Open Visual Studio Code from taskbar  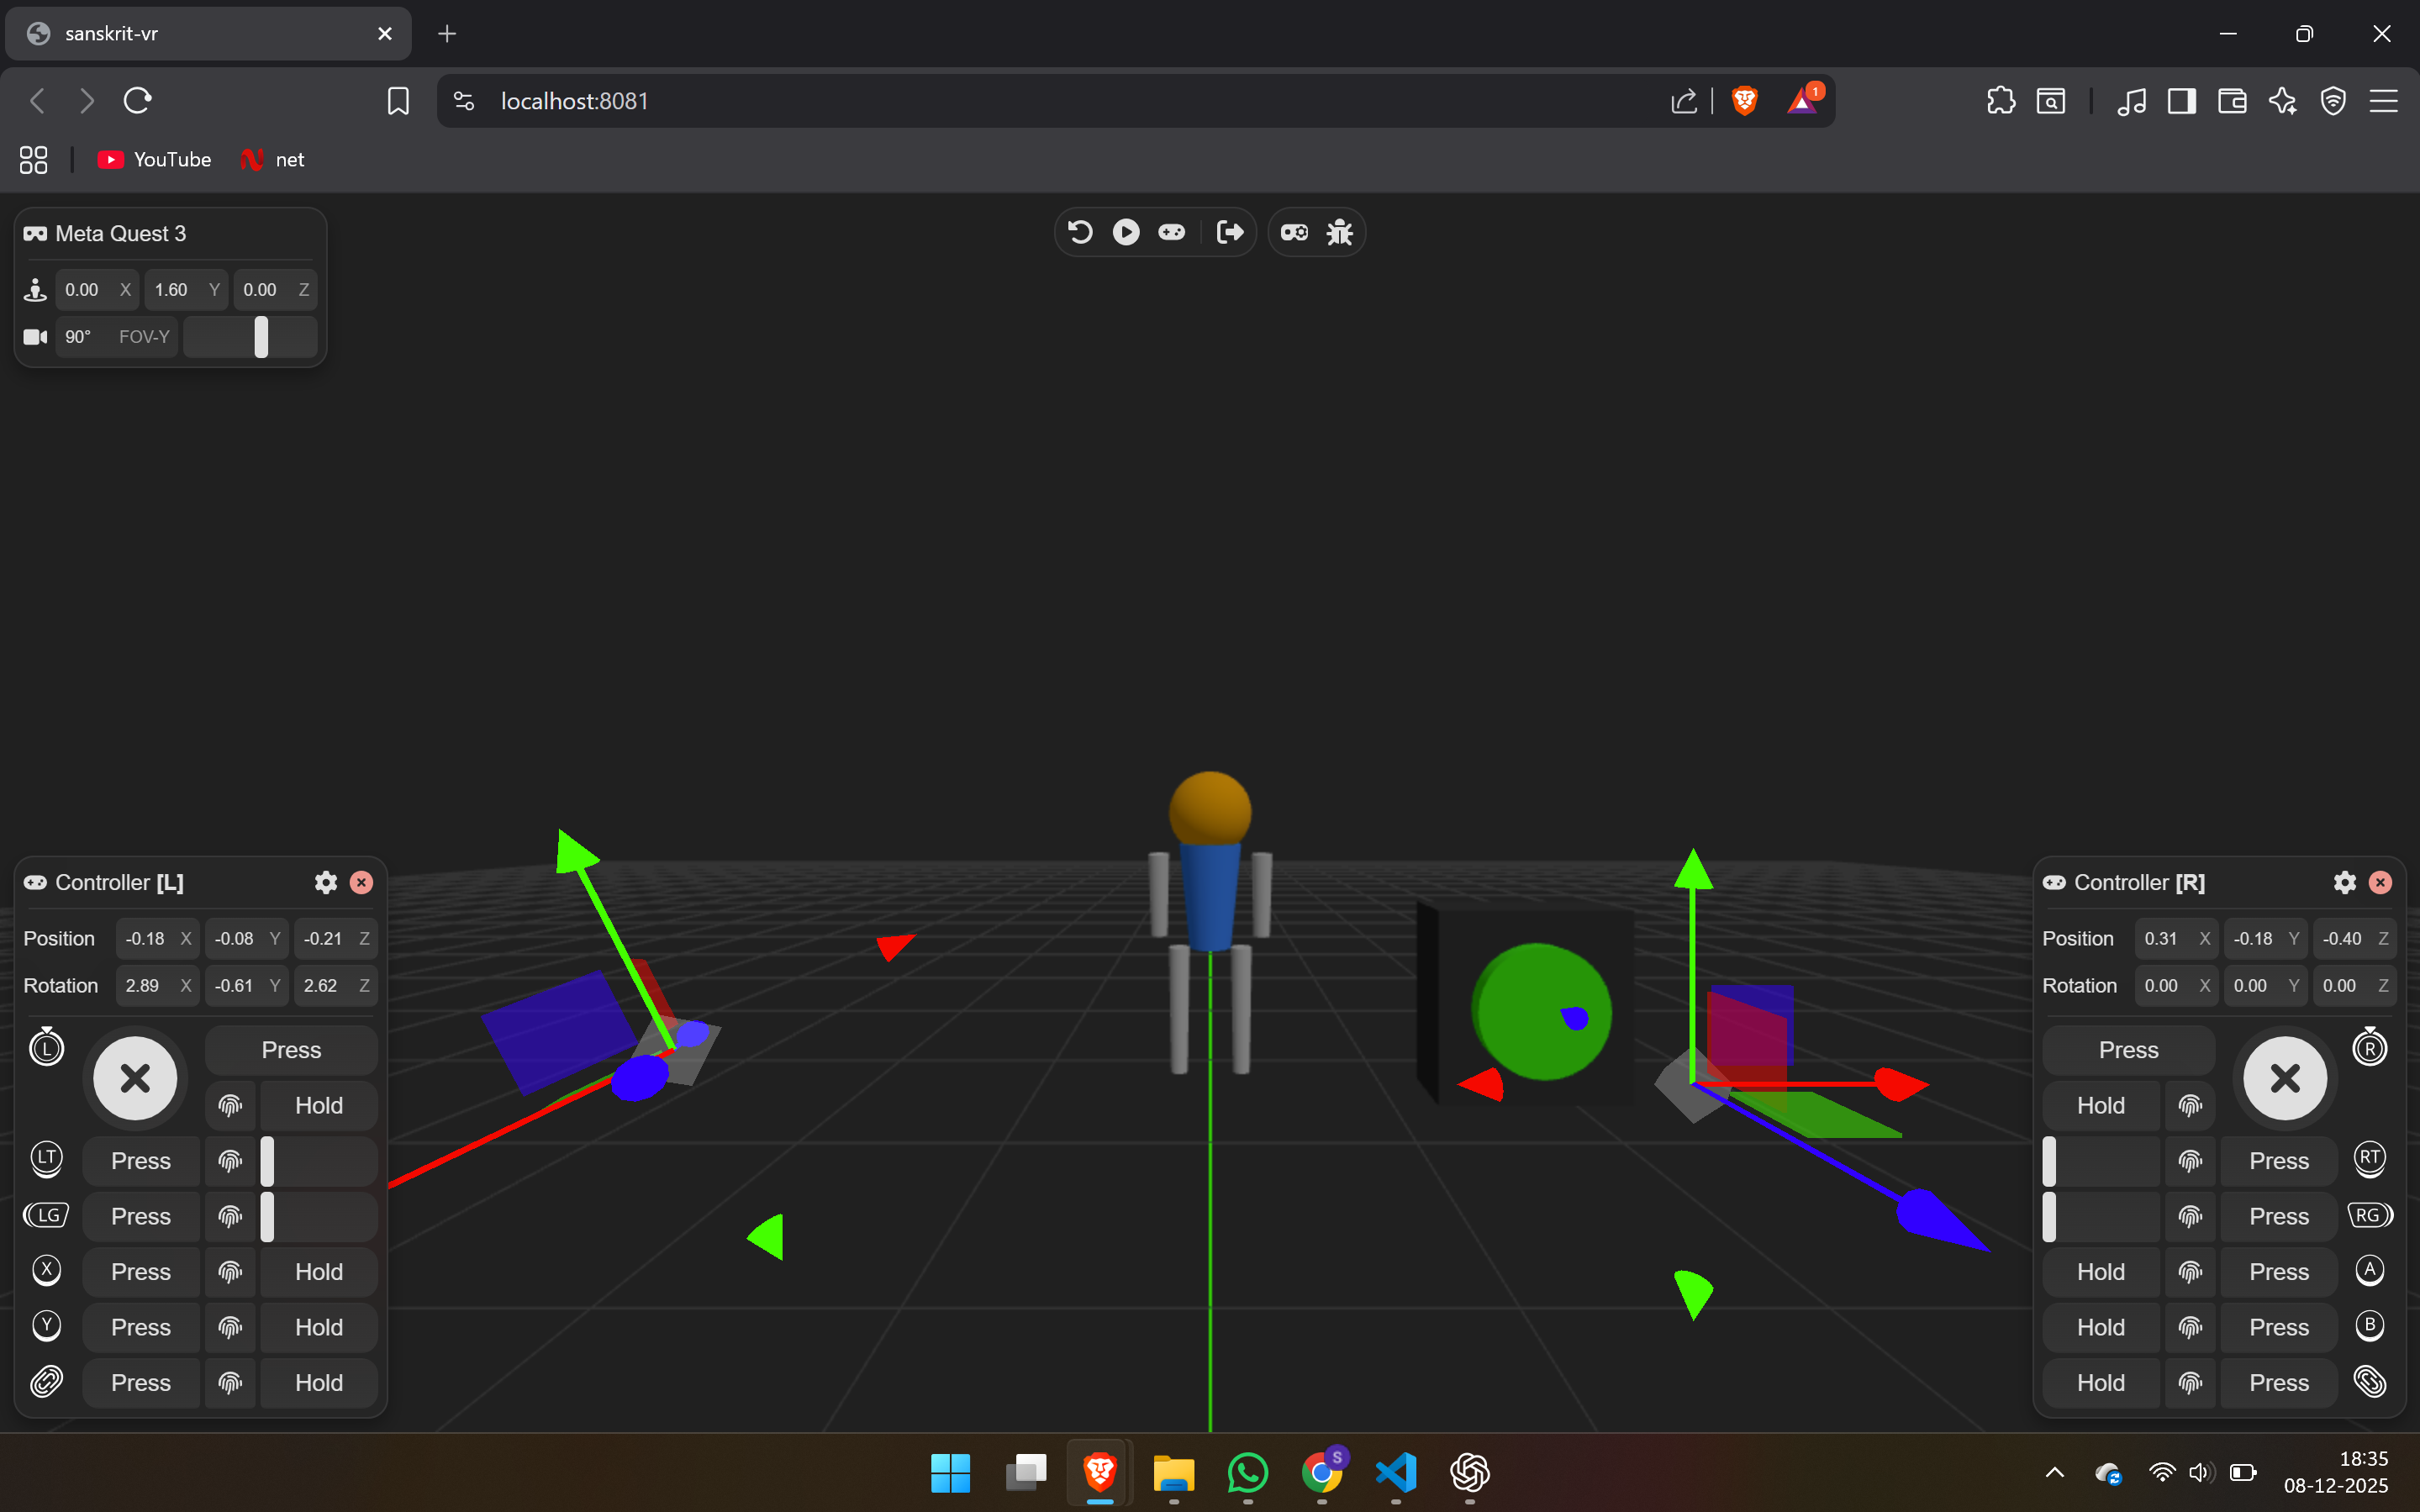point(1396,1472)
